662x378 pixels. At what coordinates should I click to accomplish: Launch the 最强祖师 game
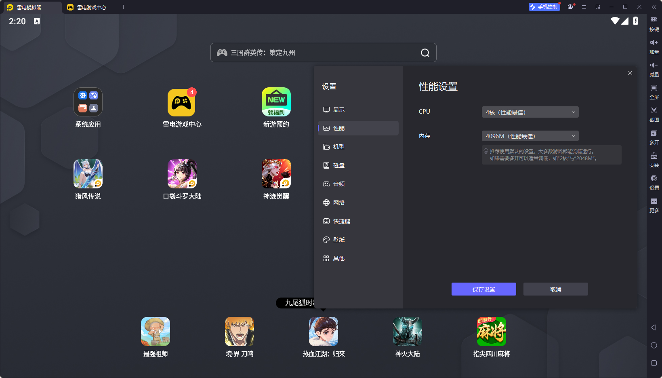pos(156,337)
